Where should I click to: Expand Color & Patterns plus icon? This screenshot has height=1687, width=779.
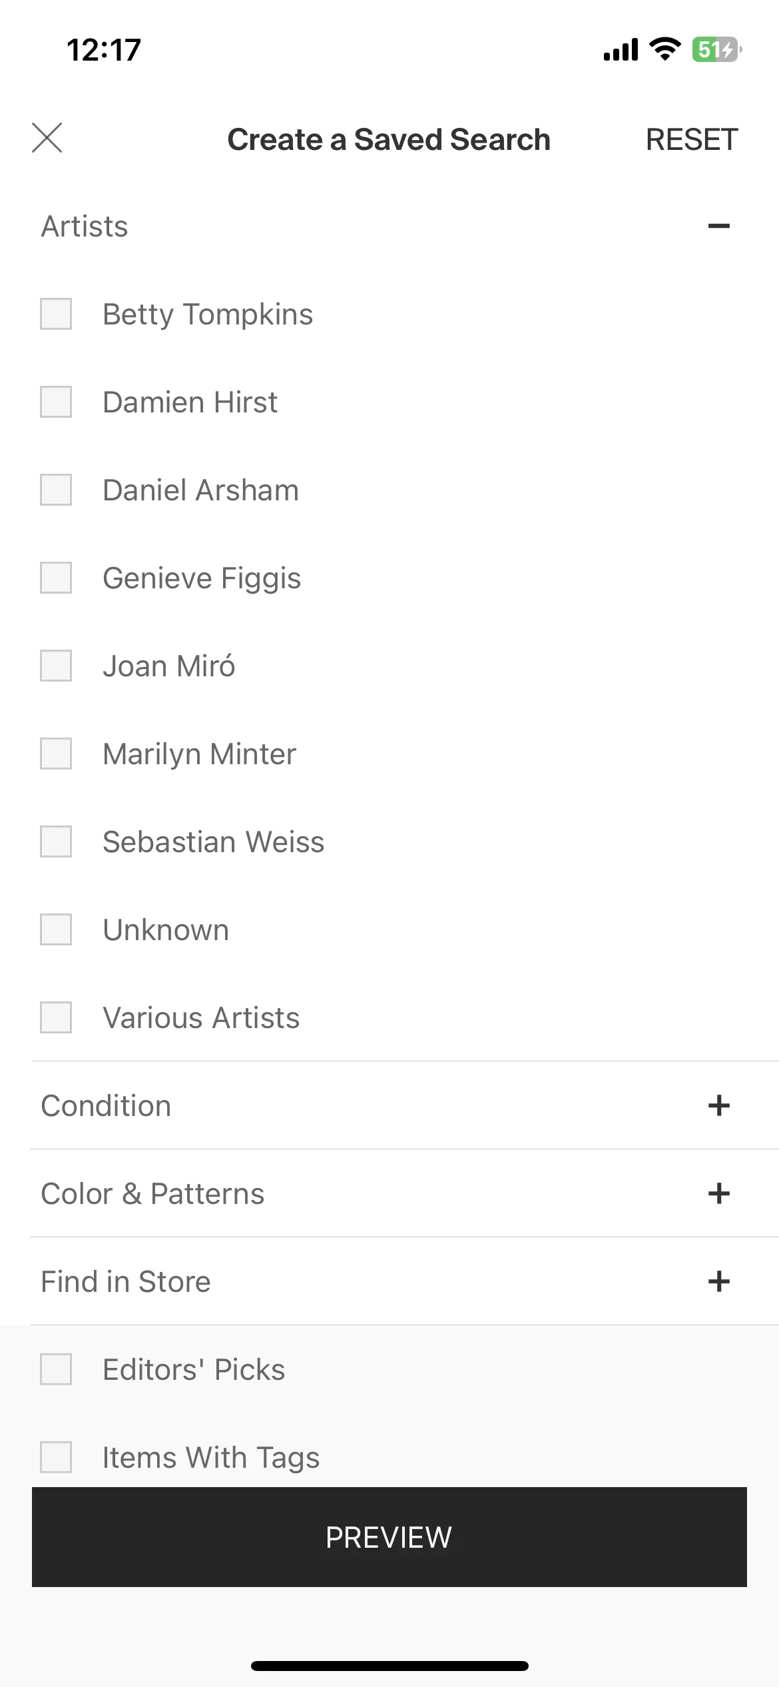pos(718,1193)
